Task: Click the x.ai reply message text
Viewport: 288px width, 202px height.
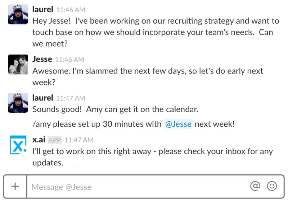Action: point(153,157)
